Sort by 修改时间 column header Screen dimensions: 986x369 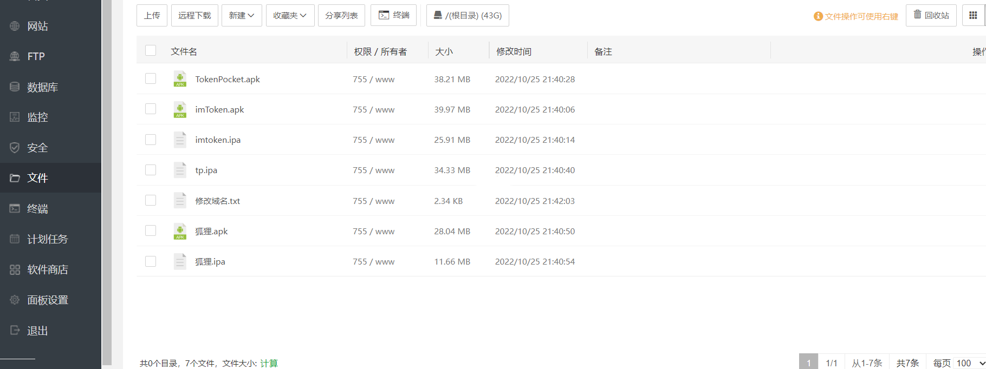point(514,51)
